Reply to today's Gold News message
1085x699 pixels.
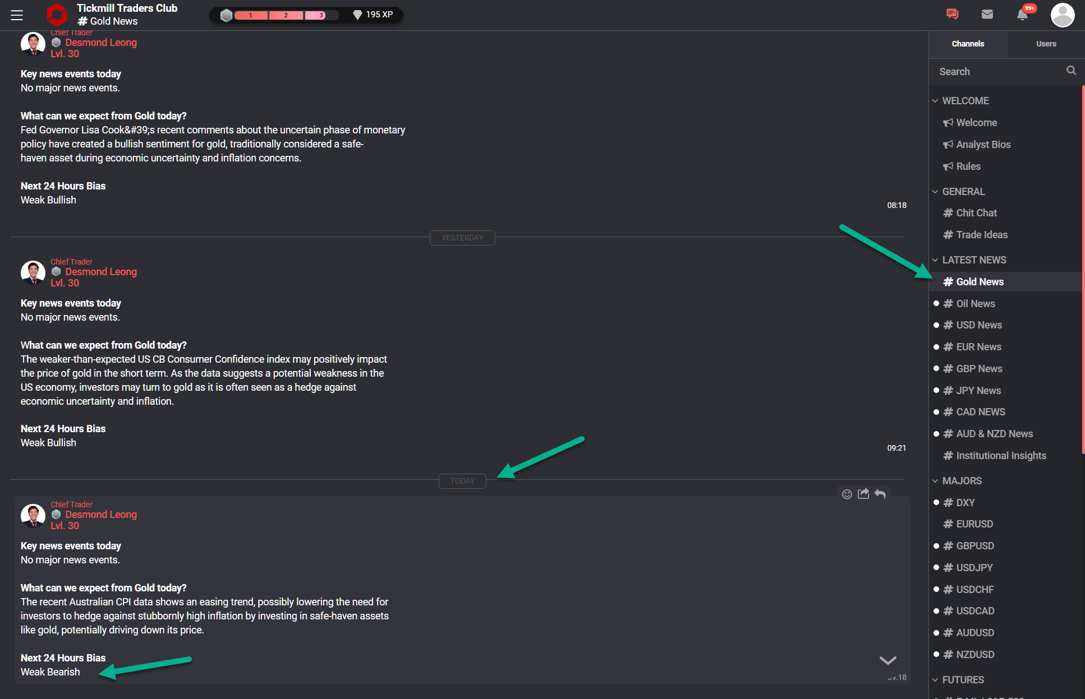880,494
